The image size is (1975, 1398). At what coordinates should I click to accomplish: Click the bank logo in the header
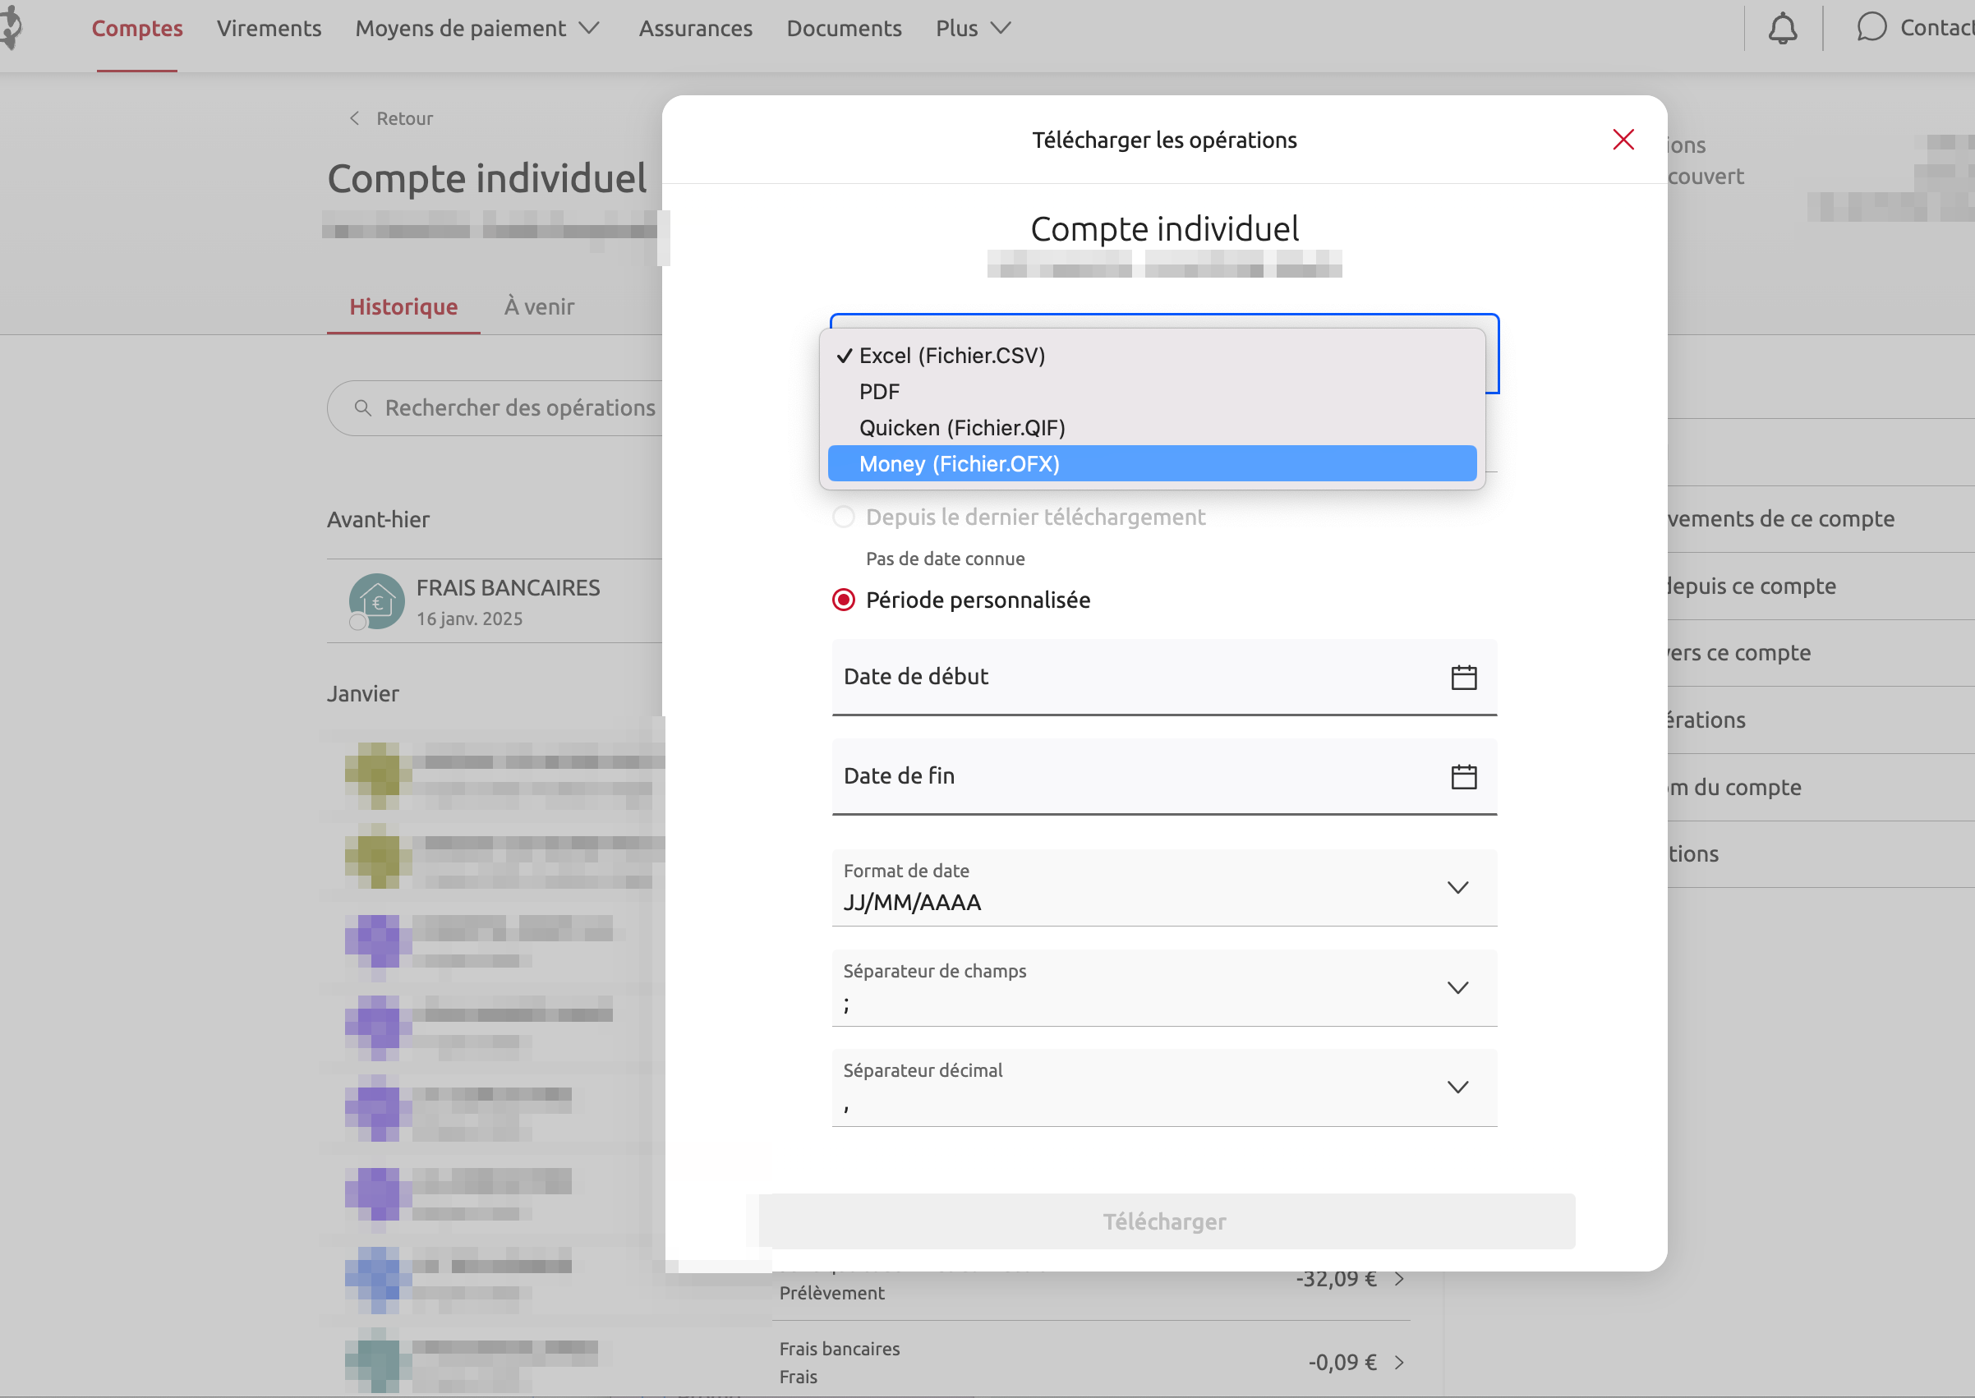point(11,29)
